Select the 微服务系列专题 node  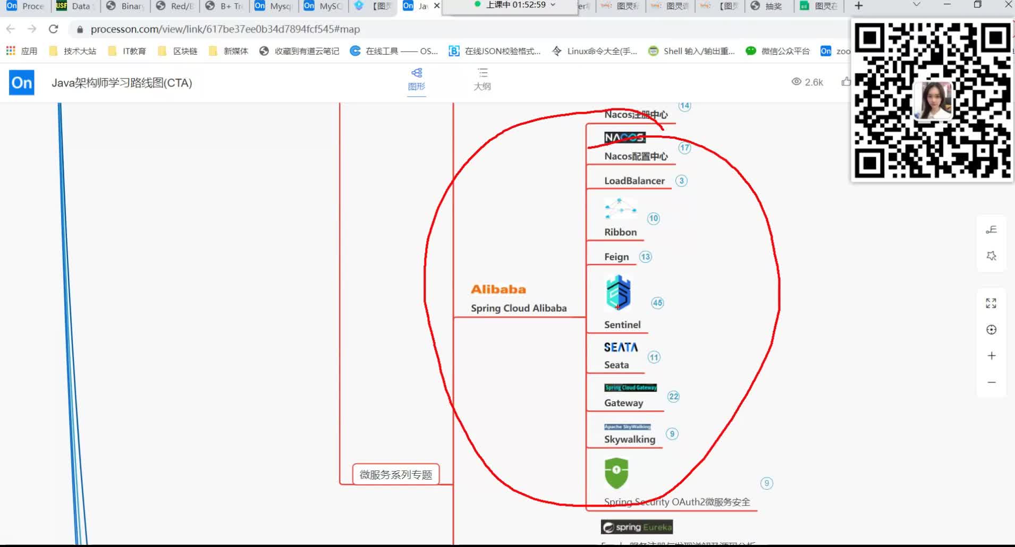tap(396, 475)
